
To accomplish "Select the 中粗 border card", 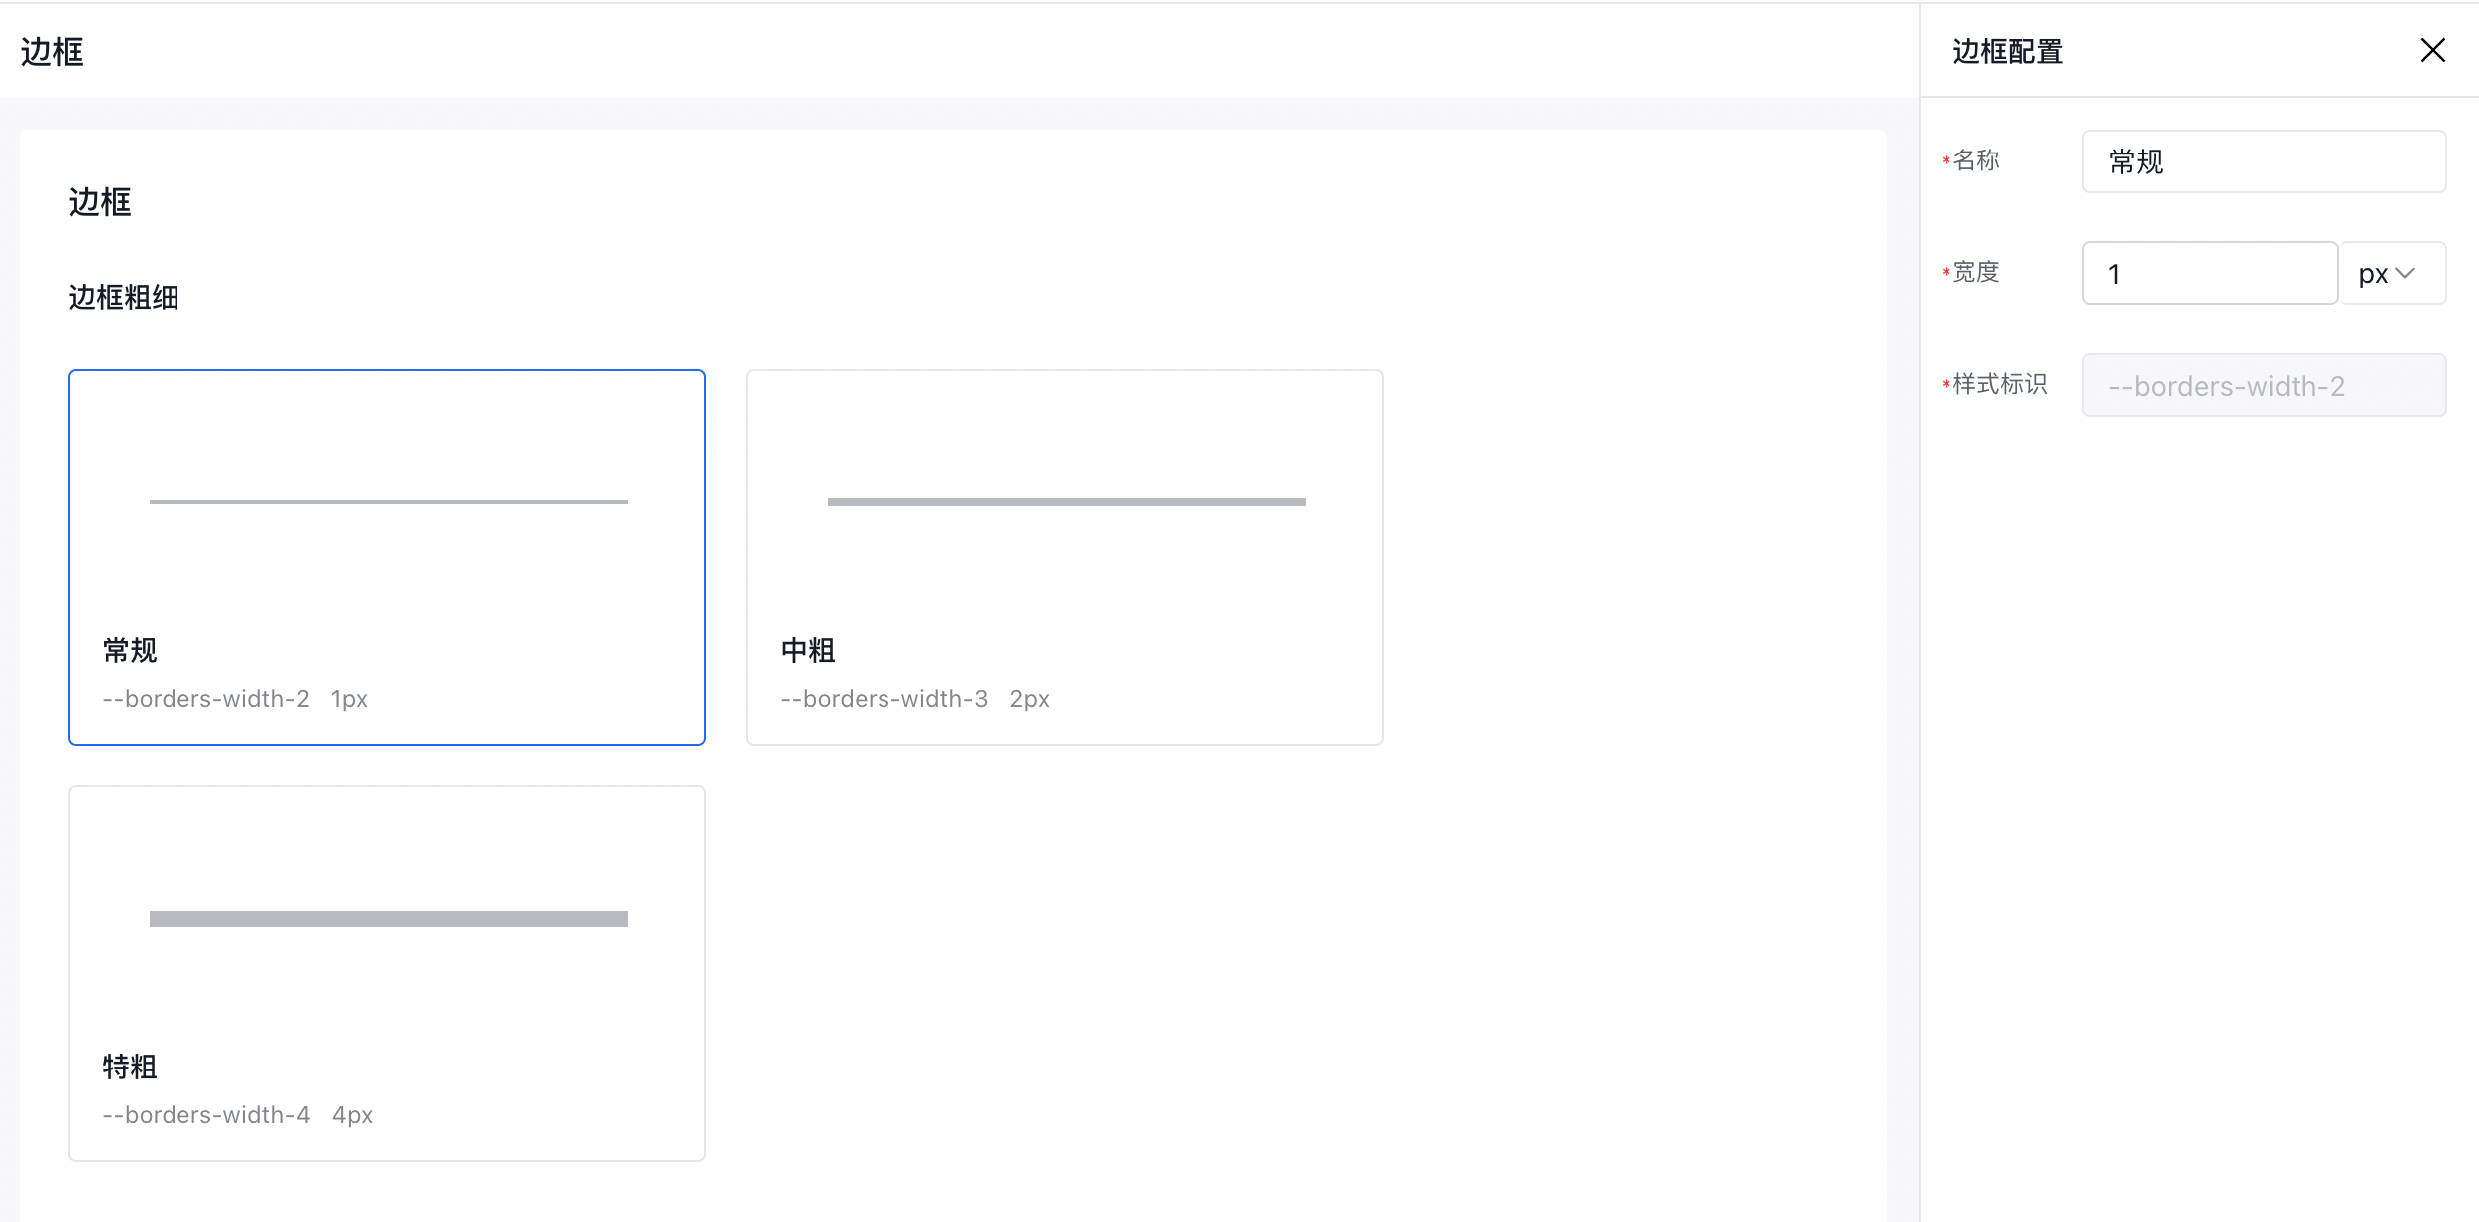I will coord(1064,556).
